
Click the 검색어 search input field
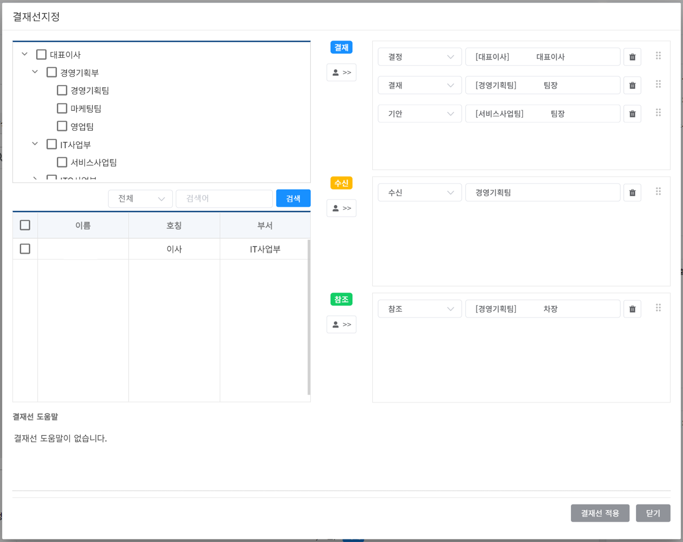click(224, 198)
